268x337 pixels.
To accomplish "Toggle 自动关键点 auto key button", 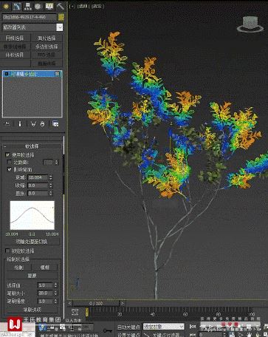I will coord(128,327).
